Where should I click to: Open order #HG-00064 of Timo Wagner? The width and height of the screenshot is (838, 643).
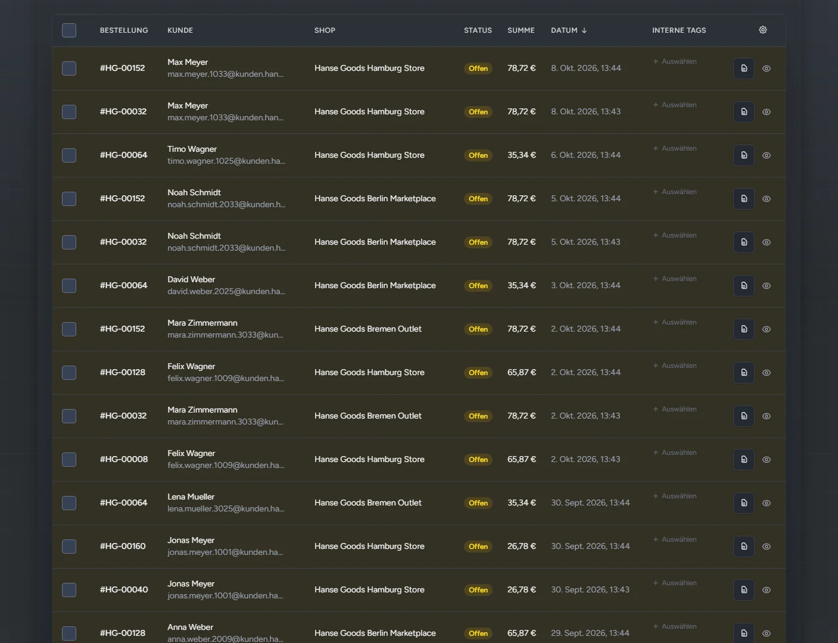click(x=124, y=155)
